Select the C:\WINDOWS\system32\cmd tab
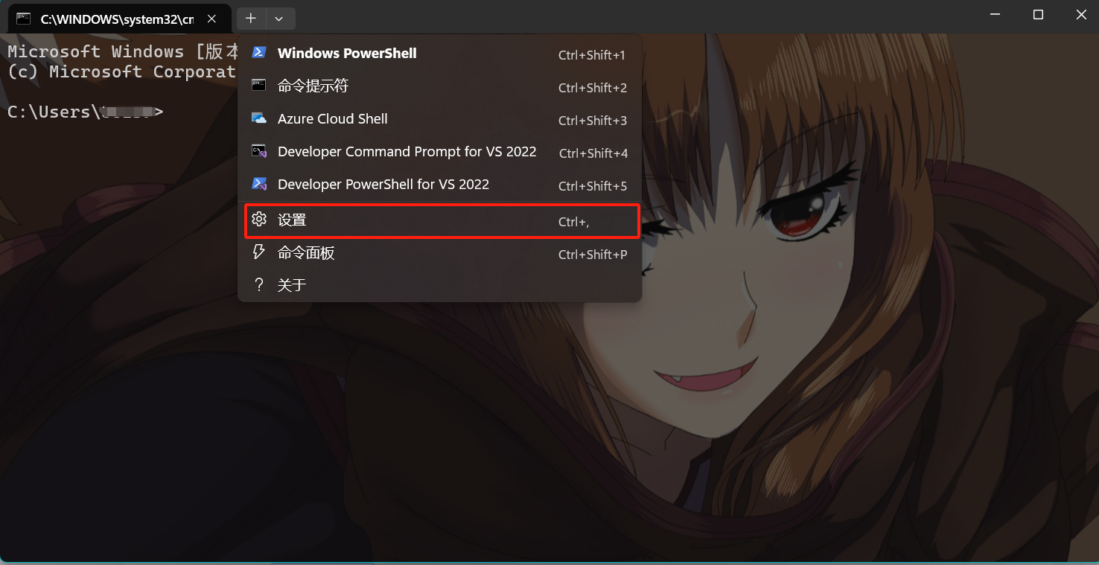Image resolution: width=1099 pixels, height=565 pixels. click(x=119, y=19)
